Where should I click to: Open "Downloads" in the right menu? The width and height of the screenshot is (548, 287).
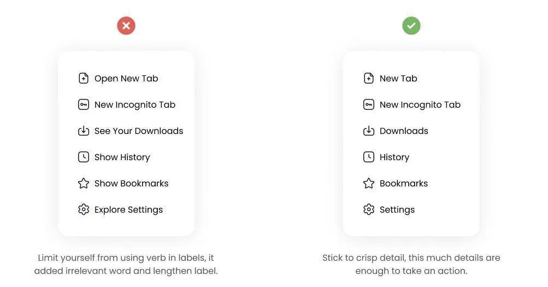pos(404,131)
